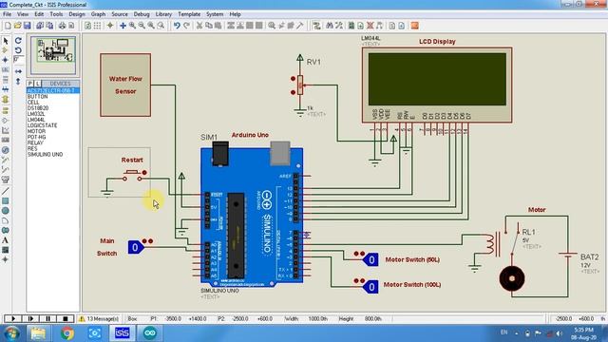The height and width of the screenshot is (342, 608).
Task: Select the terminals mode tool
Action: point(6,110)
